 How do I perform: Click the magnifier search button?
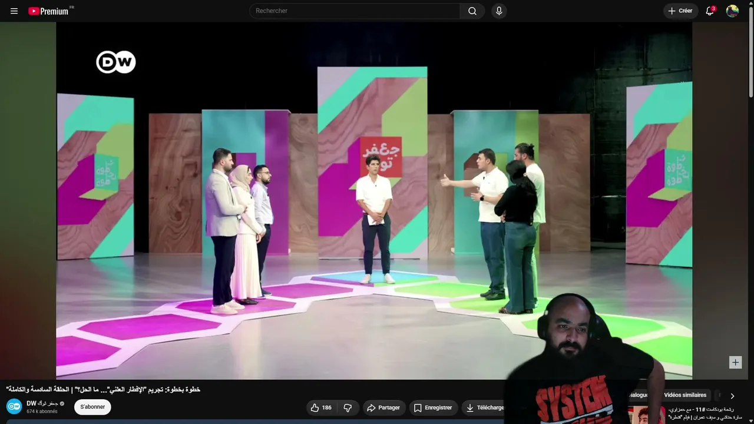click(x=472, y=11)
